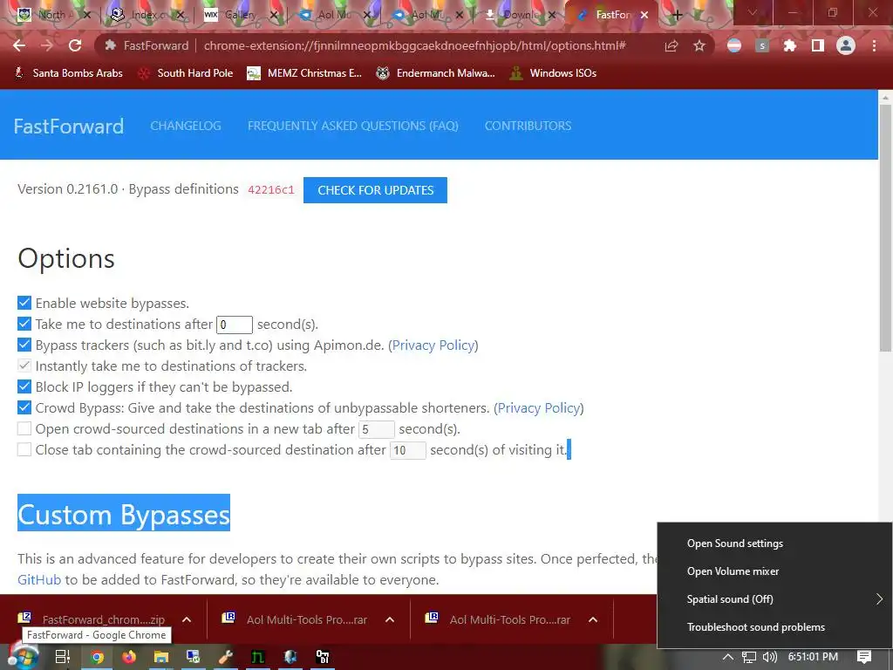
Task: Show hidden system tray icons
Action: pyautogui.click(x=728, y=657)
